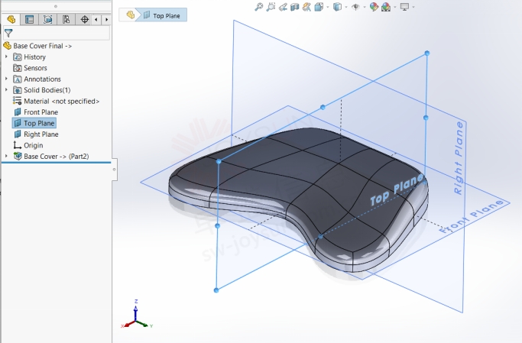Click the Display Style icon
The height and width of the screenshot is (343, 522).
pos(337,7)
